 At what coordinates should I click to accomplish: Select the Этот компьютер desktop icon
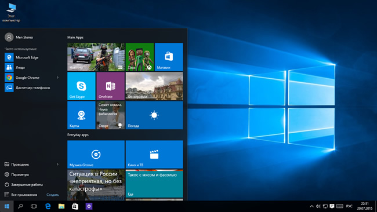point(11,13)
